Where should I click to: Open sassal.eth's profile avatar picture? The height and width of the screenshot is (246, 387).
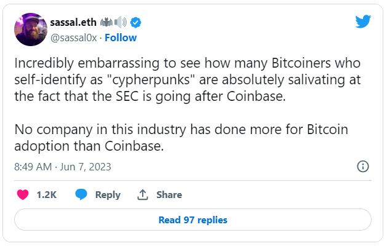pos(28,30)
